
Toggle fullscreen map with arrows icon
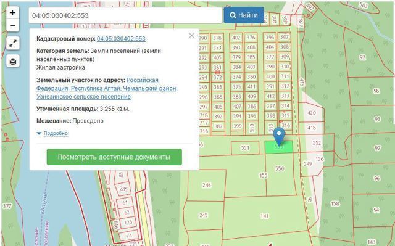coord(13,43)
